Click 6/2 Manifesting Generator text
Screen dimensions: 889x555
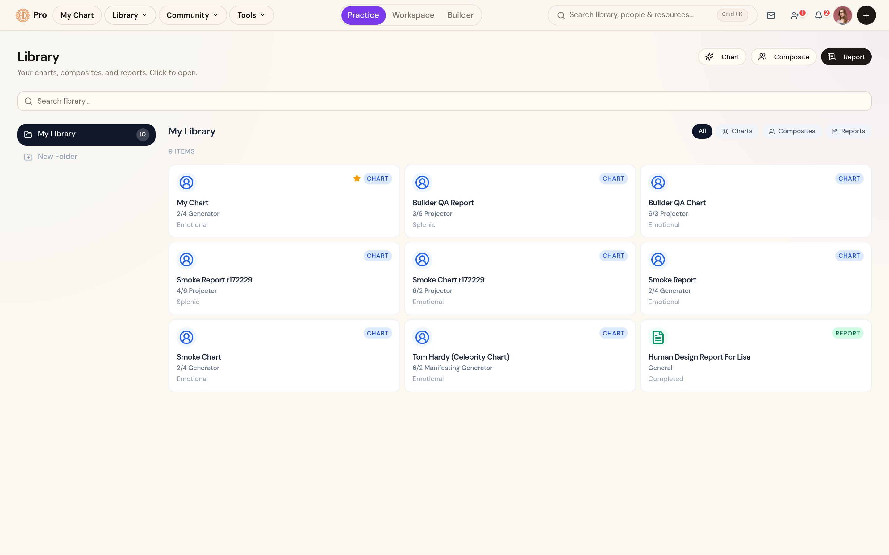click(x=452, y=368)
